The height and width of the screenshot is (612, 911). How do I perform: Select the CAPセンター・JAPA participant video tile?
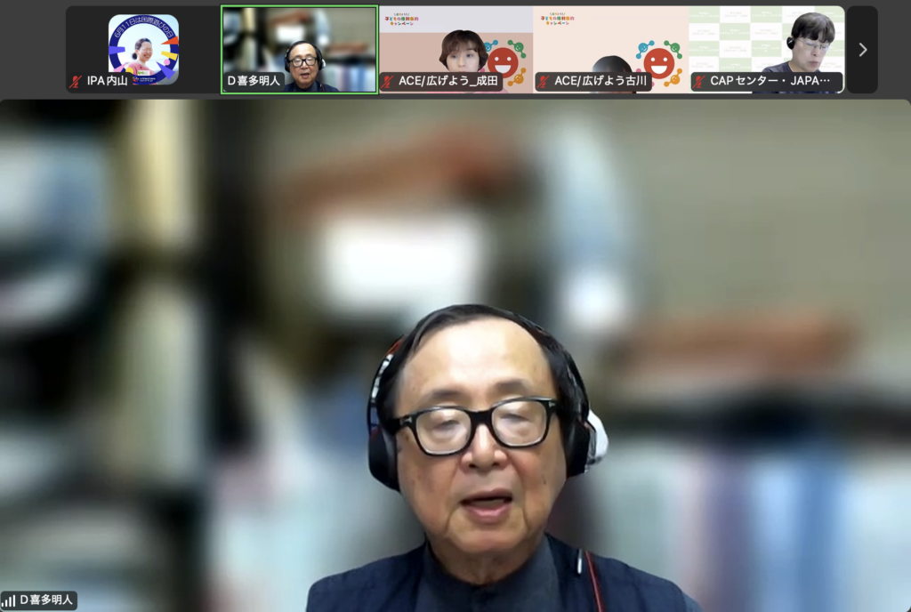[767, 44]
